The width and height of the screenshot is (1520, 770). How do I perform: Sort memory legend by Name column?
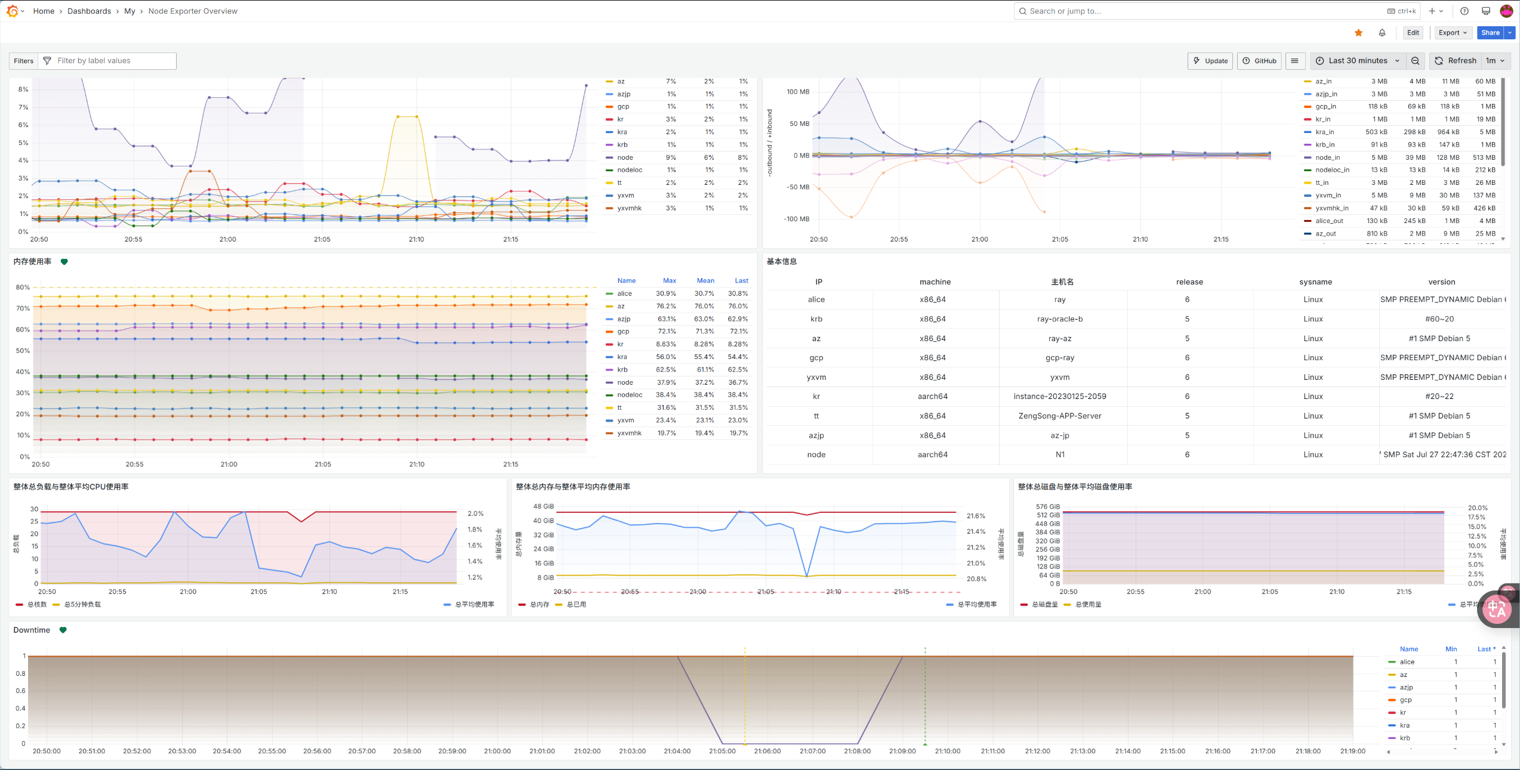626,280
